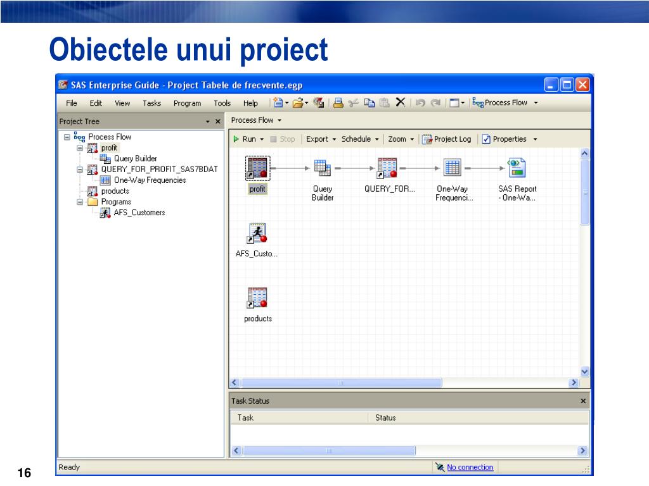Click the Open folder toolbar icon

[x=298, y=103]
